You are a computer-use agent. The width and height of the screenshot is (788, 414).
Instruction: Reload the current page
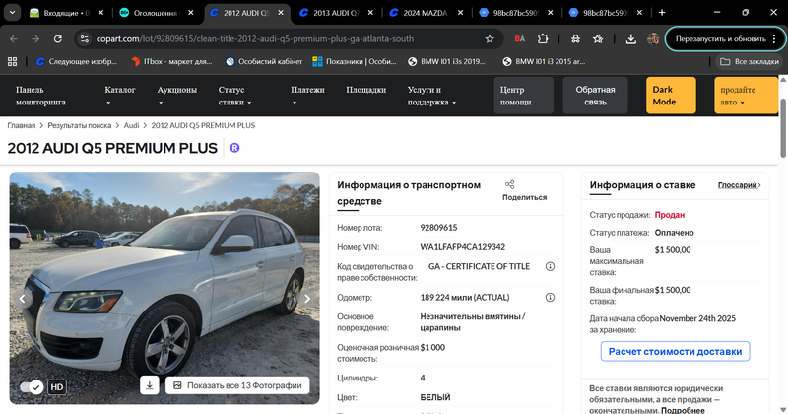(58, 38)
